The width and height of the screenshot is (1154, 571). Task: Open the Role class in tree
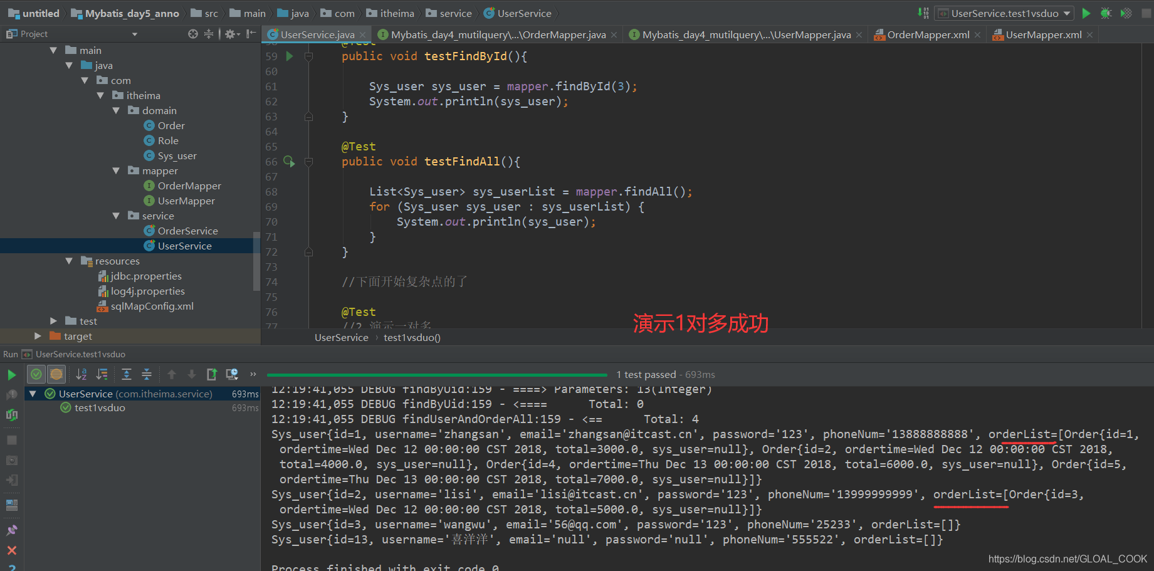pyautogui.click(x=167, y=140)
